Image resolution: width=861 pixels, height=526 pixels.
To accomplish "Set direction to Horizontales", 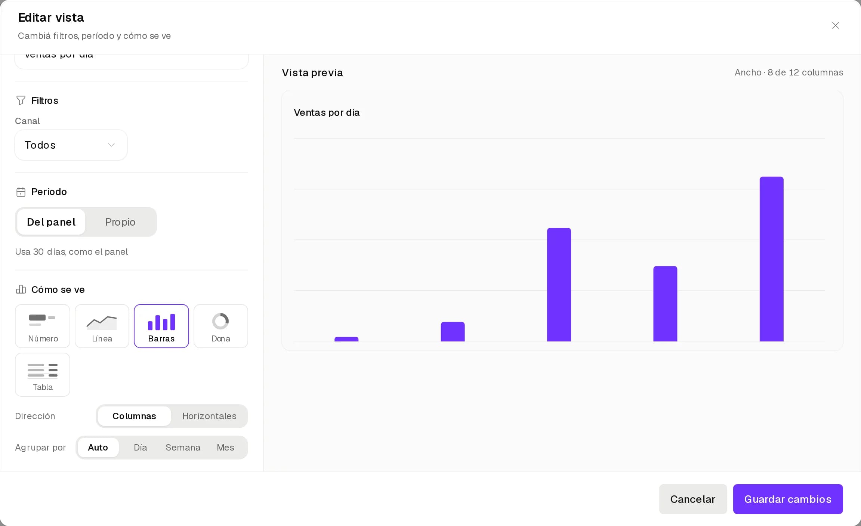I will coord(209,416).
